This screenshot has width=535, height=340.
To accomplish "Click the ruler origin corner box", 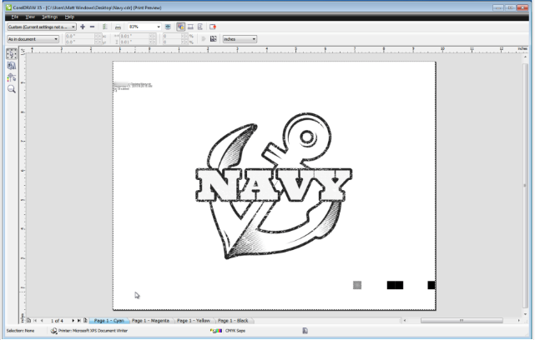I will point(23,51).
